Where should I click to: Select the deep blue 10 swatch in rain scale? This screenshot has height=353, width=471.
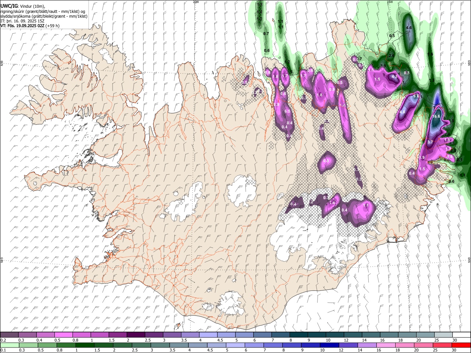pyautogui.click(x=329, y=345)
